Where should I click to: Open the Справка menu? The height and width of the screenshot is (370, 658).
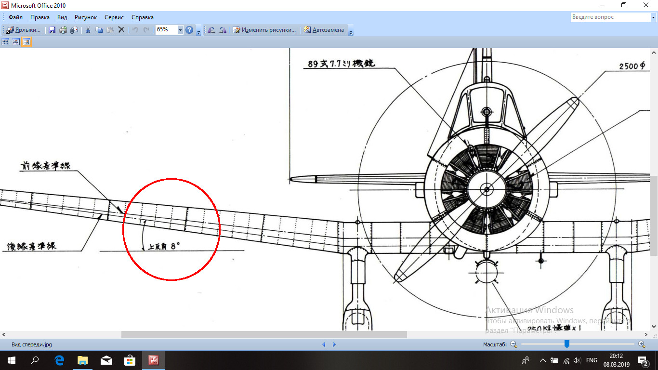(x=143, y=17)
